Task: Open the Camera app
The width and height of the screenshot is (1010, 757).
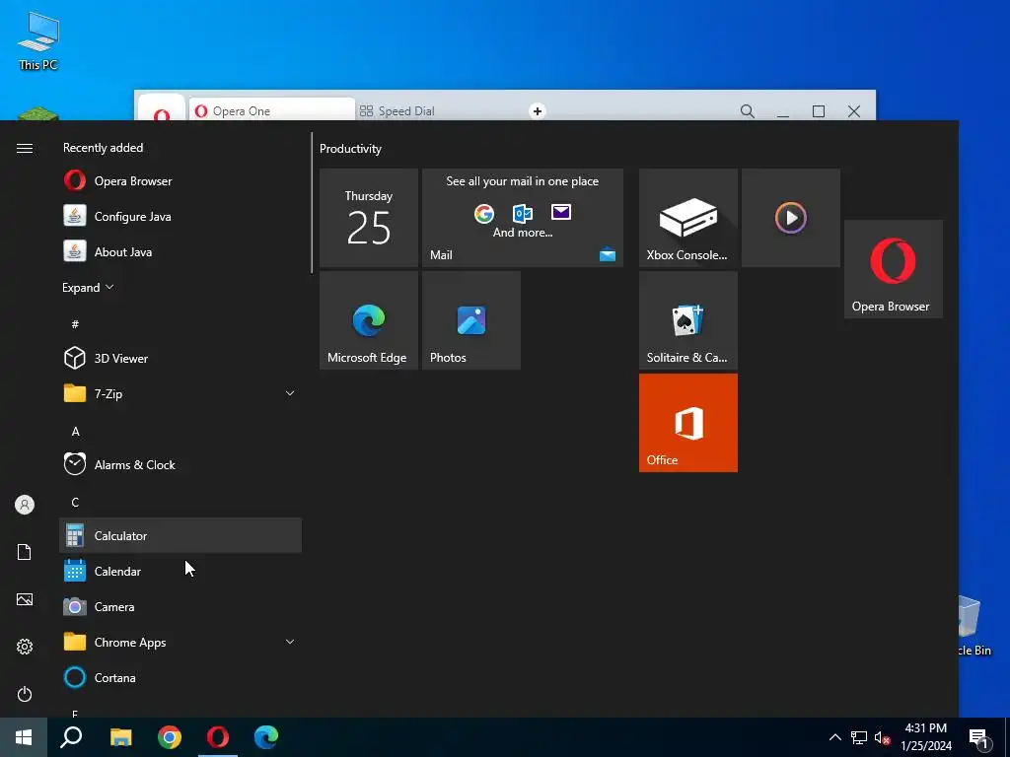Action: [180, 606]
